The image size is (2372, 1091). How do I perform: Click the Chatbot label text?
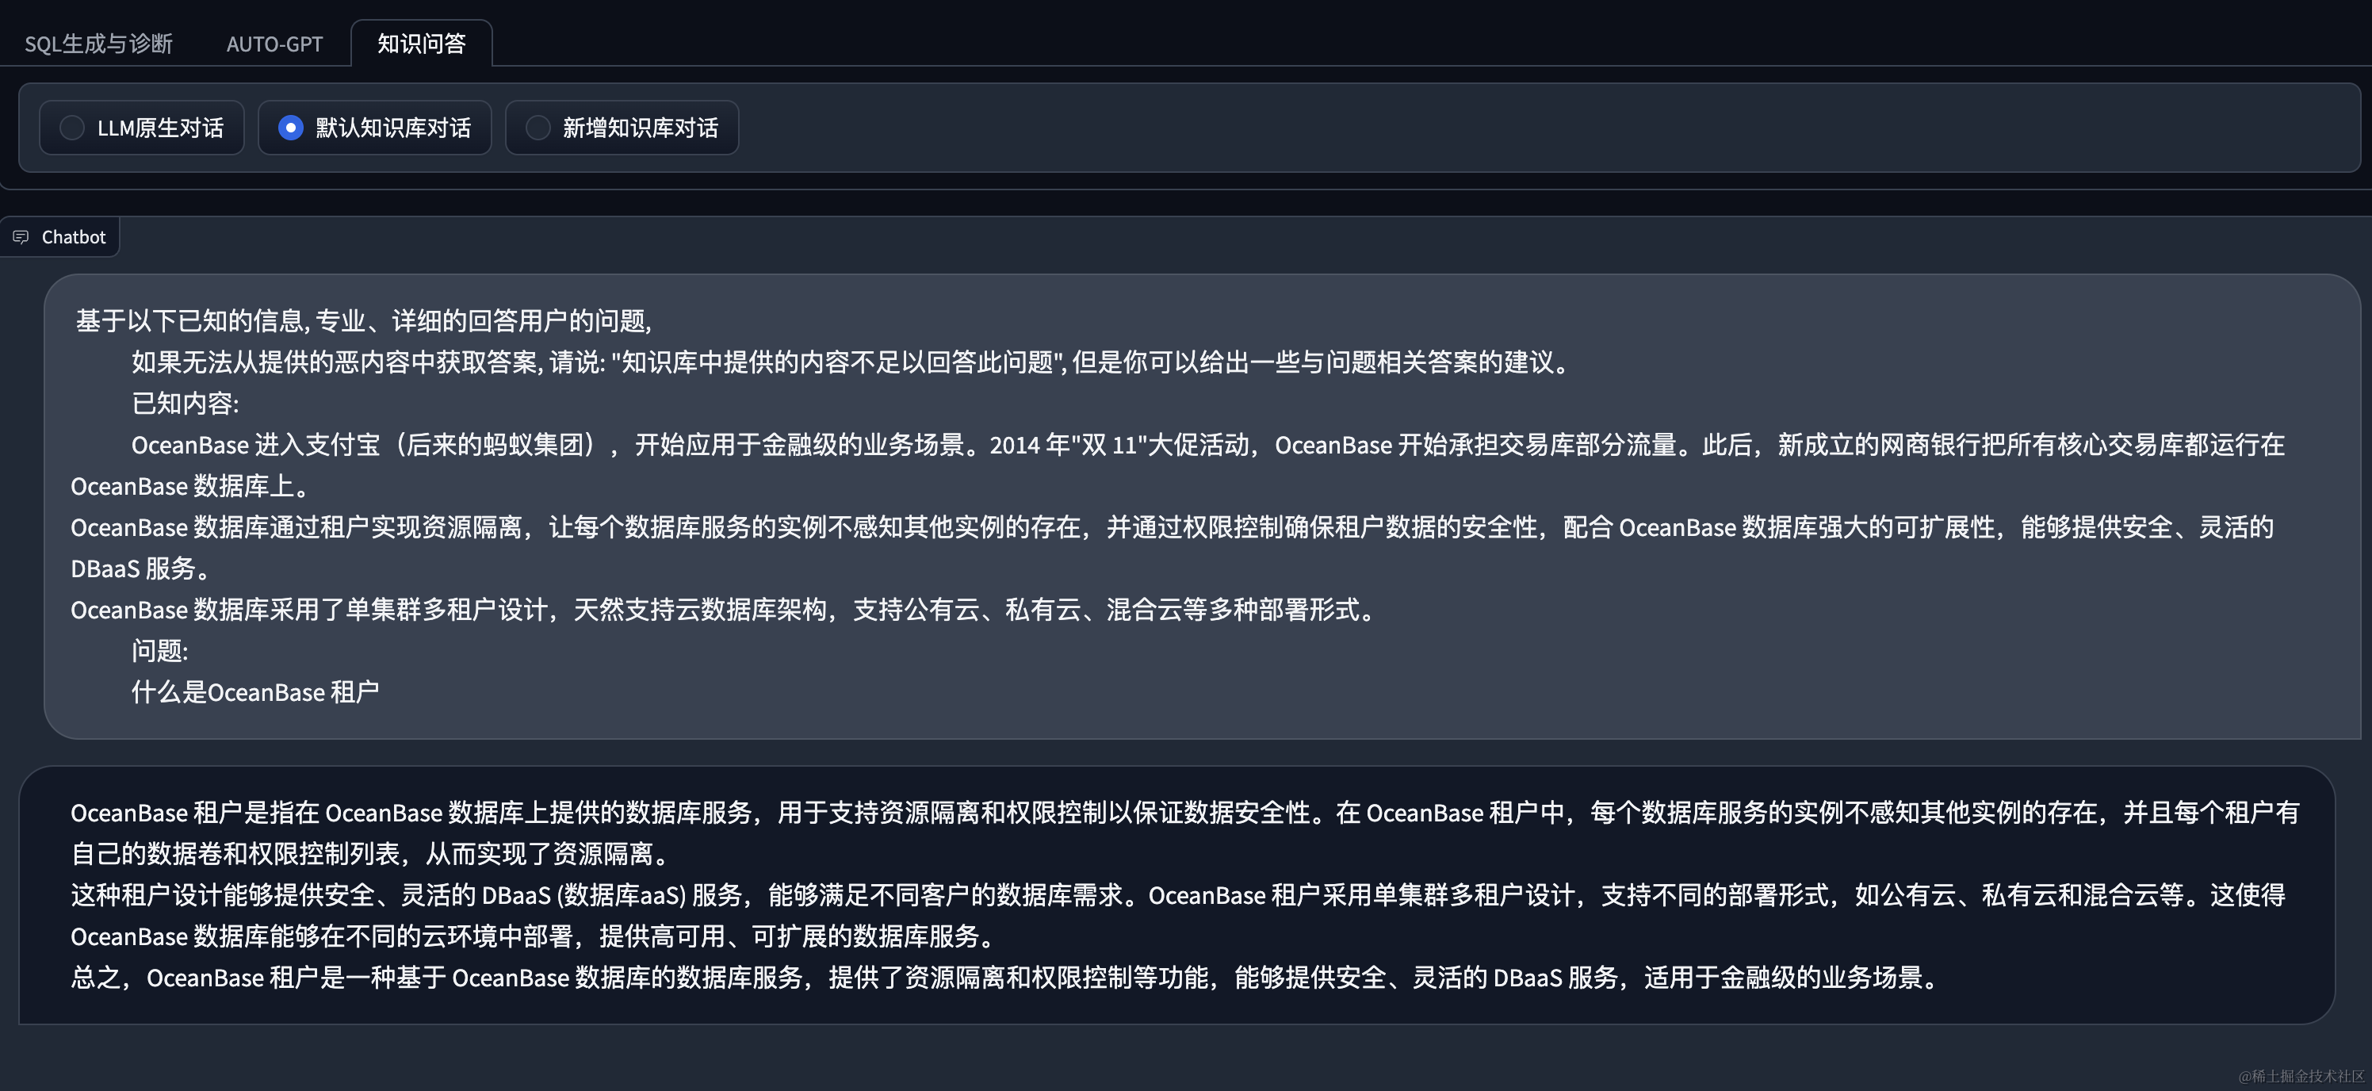[x=74, y=236]
